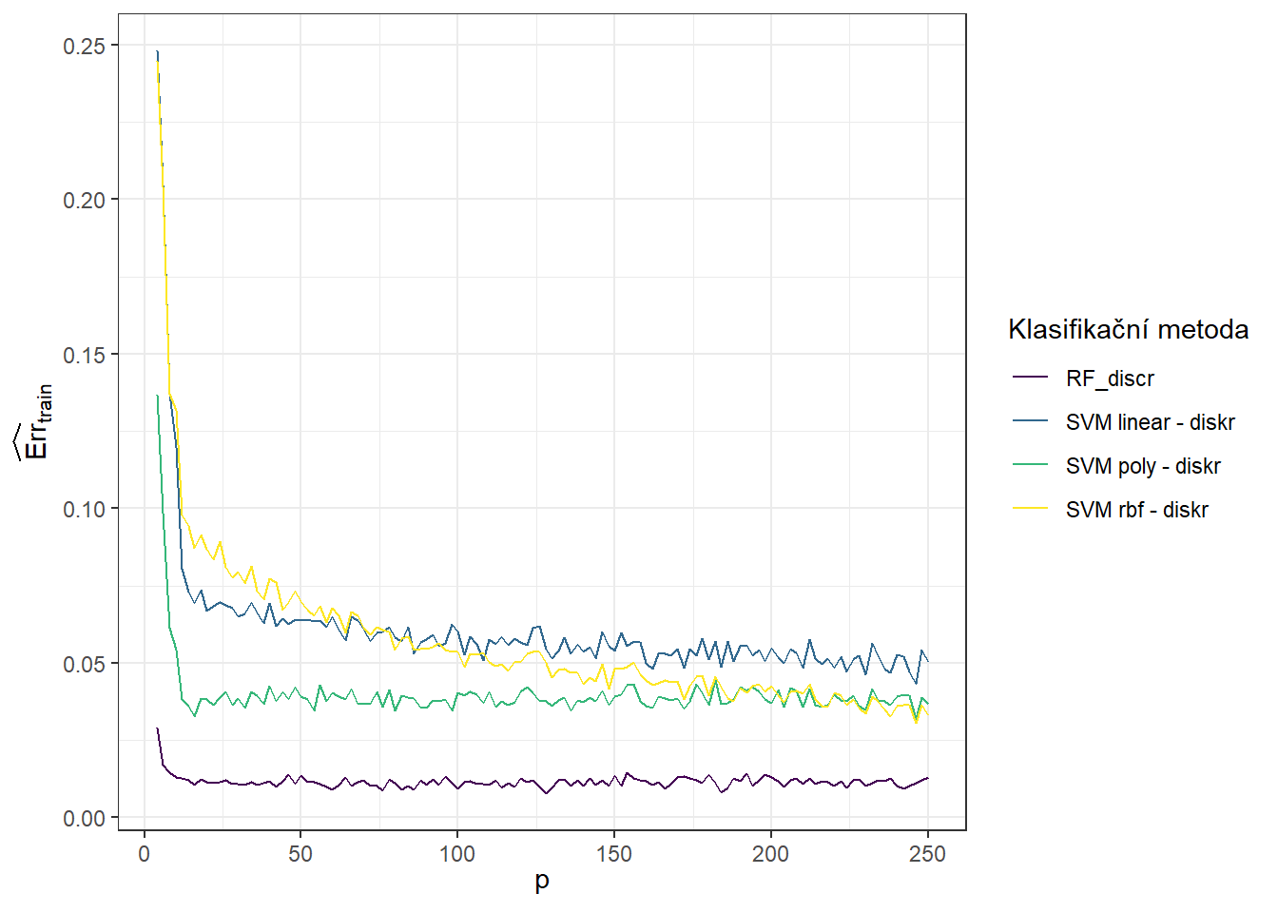Click the y-axis tick label 0.00
Image resolution: width=1278 pixels, height=913 pixels.
(x=84, y=818)
